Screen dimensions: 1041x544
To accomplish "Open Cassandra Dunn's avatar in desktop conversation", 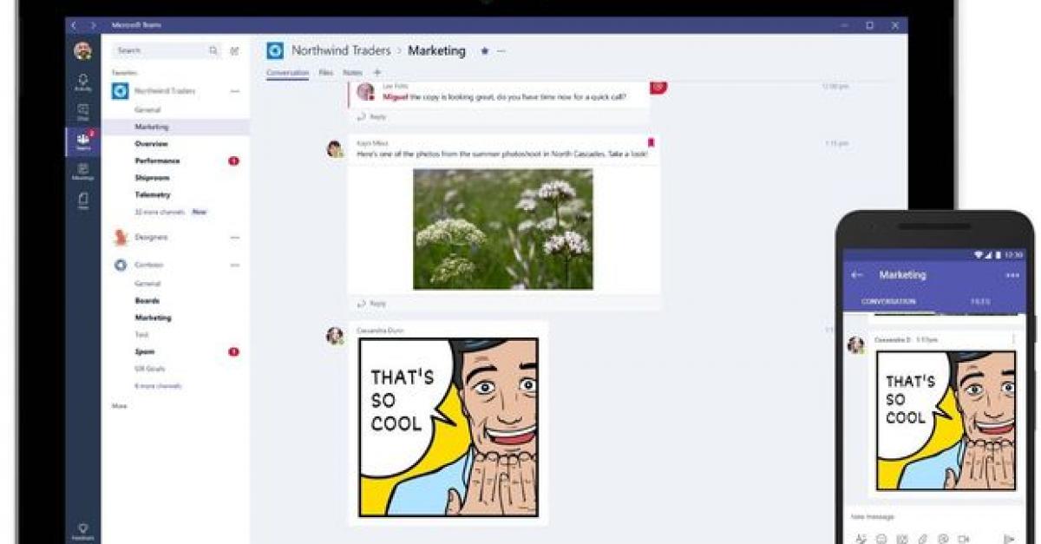I will tap(335, 336).
